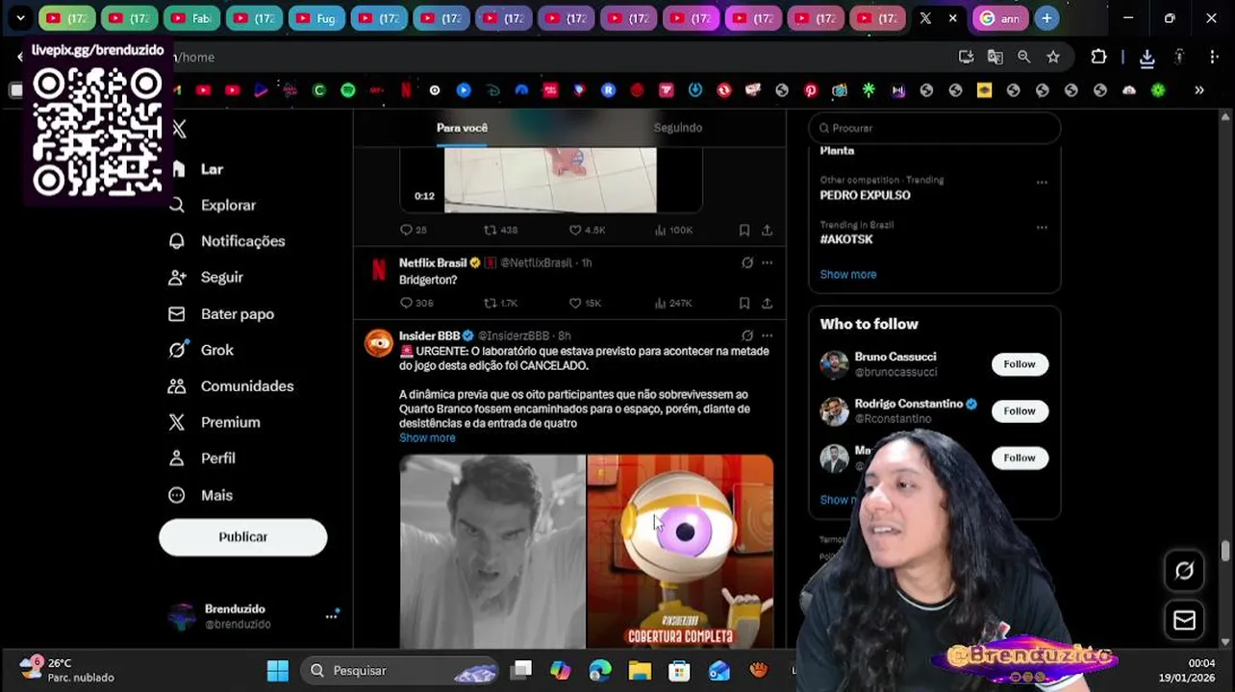Open the PEDRO EXPULSO trending topic

click(865, 195)
